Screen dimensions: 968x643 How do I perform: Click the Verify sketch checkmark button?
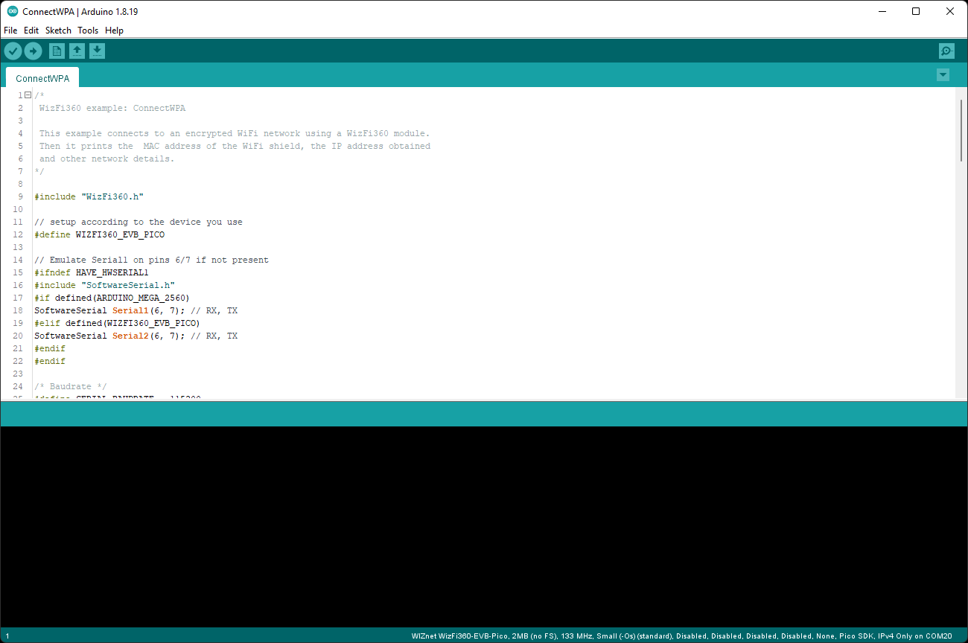point(13,51)
